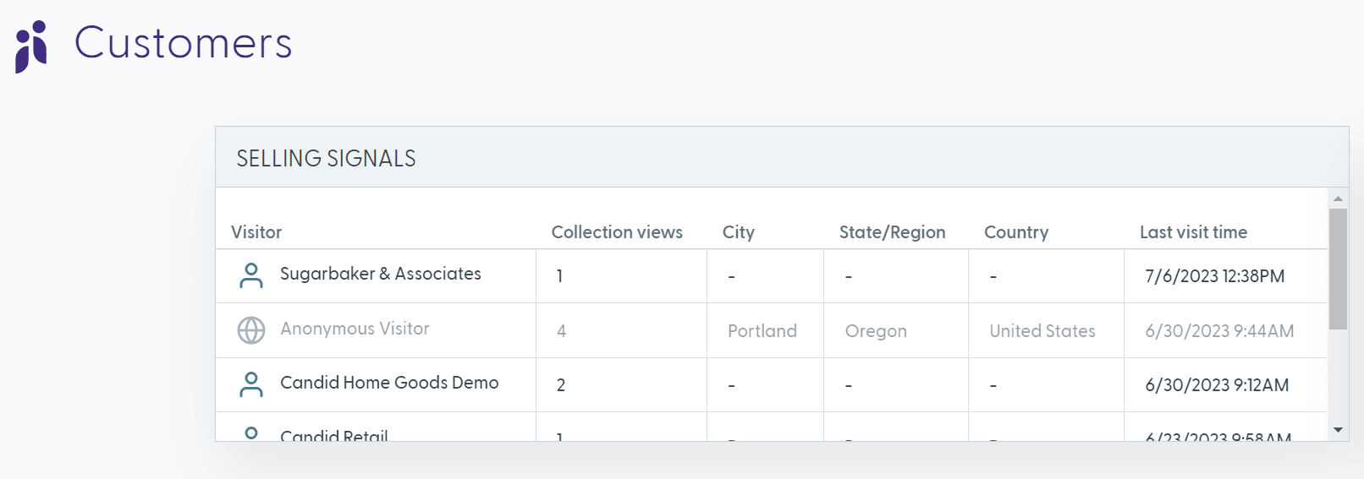Open the Candid Retail visitor row
Screen dimensions: 1364x479
point(334,434)
